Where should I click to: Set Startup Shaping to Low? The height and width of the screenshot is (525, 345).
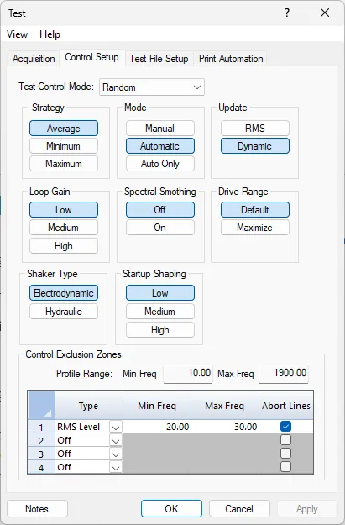pos(160,293)
